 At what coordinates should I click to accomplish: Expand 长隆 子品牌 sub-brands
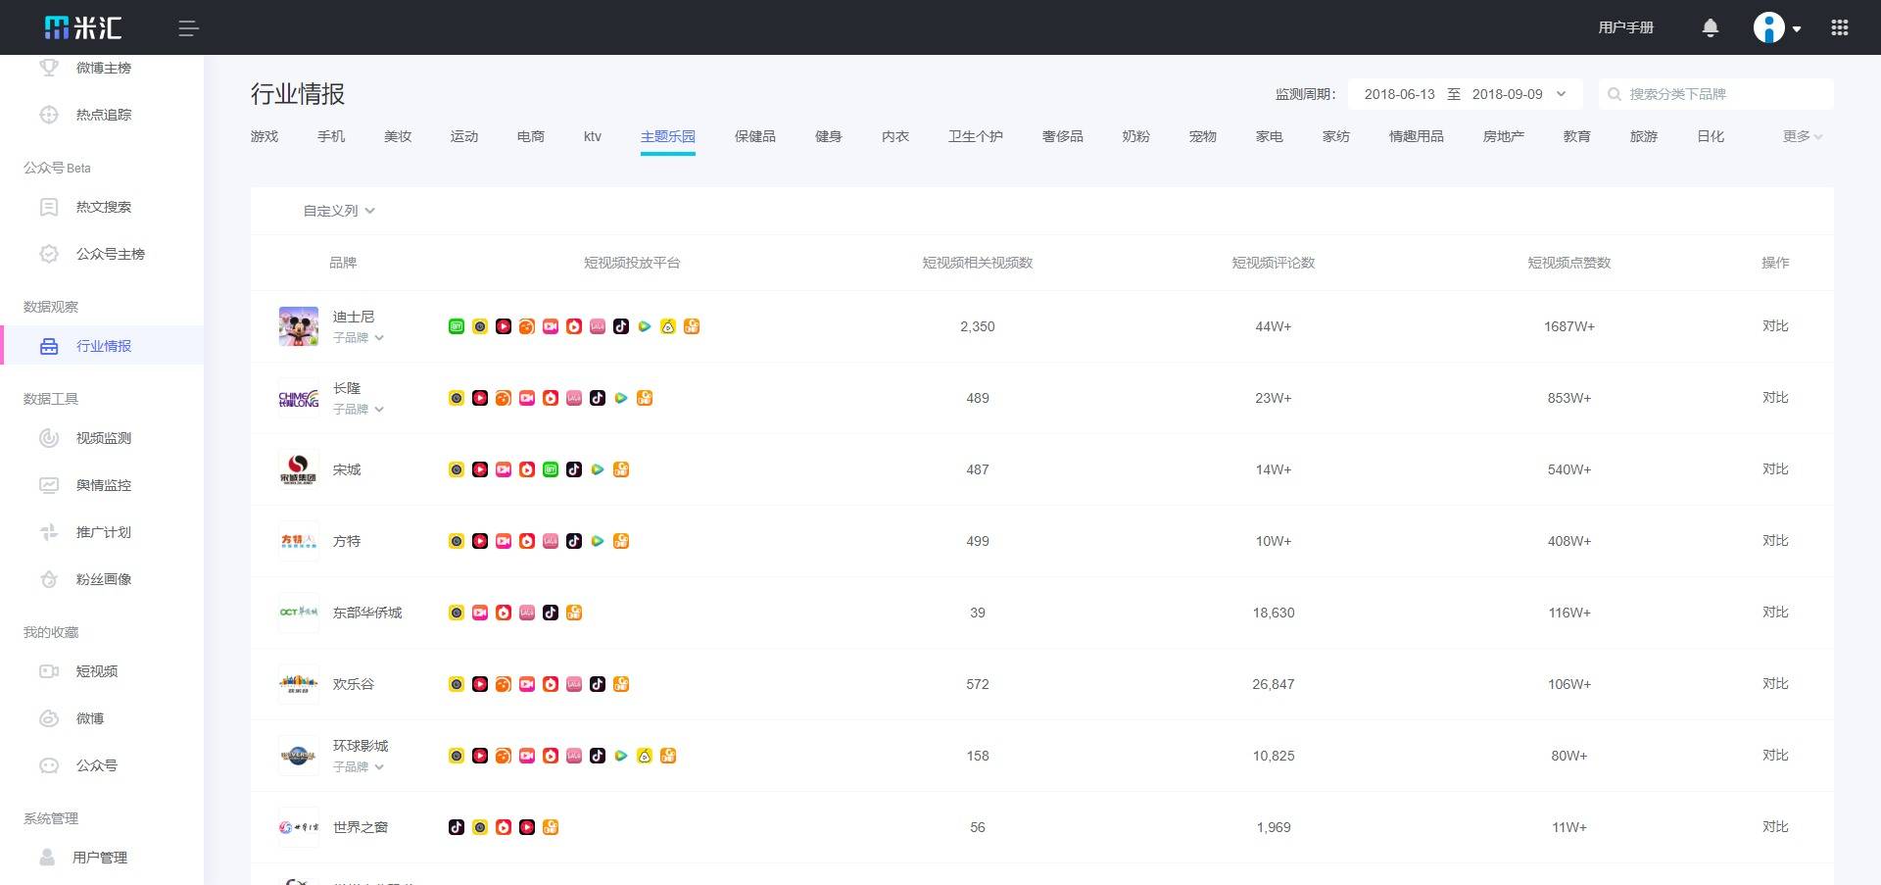tap(359, 409)
